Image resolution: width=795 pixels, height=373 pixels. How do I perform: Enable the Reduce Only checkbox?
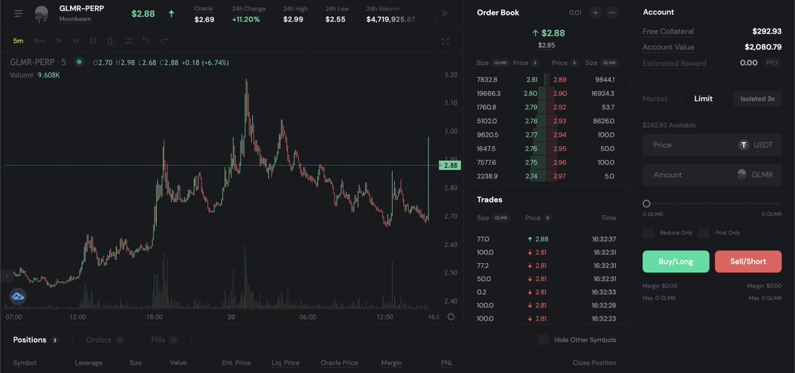click(x=648, y=233)
